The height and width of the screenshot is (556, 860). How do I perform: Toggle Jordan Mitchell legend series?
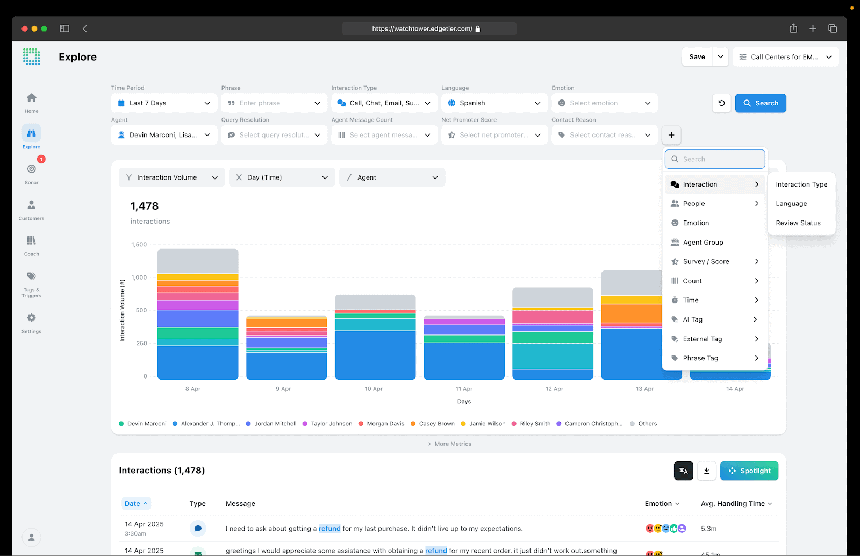271,424
